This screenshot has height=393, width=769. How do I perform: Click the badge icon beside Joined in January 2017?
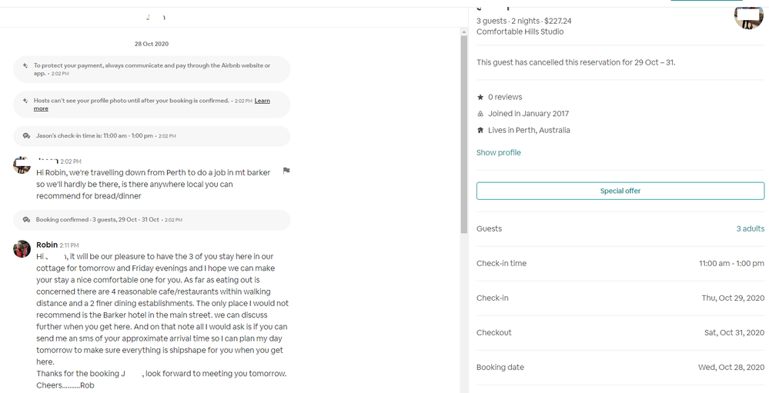click(480, 114)
